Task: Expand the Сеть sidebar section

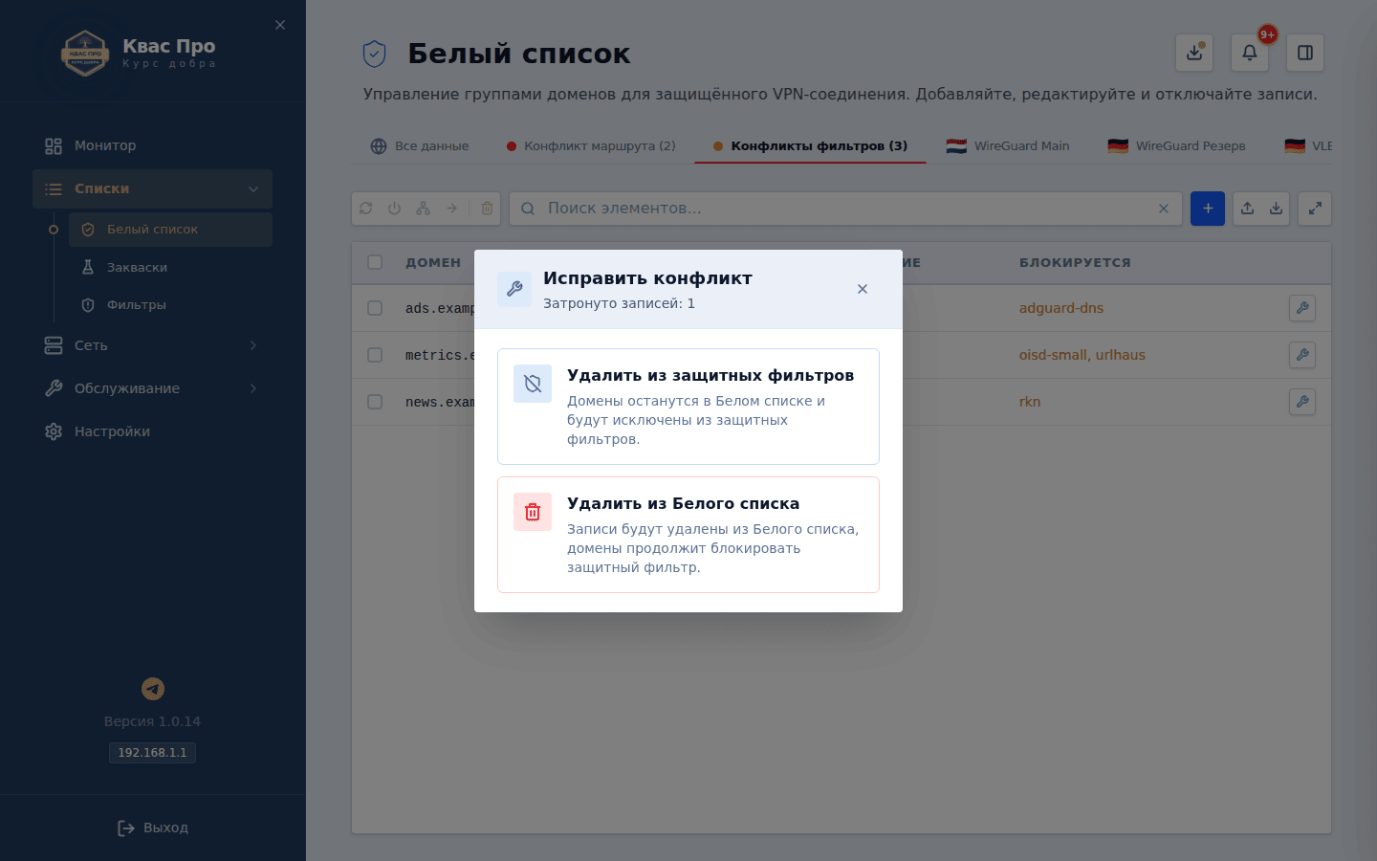Action: tap(153, 345)
